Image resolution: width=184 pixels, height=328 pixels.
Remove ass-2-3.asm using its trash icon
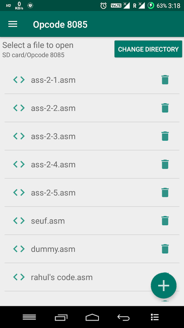pos(165,136)
